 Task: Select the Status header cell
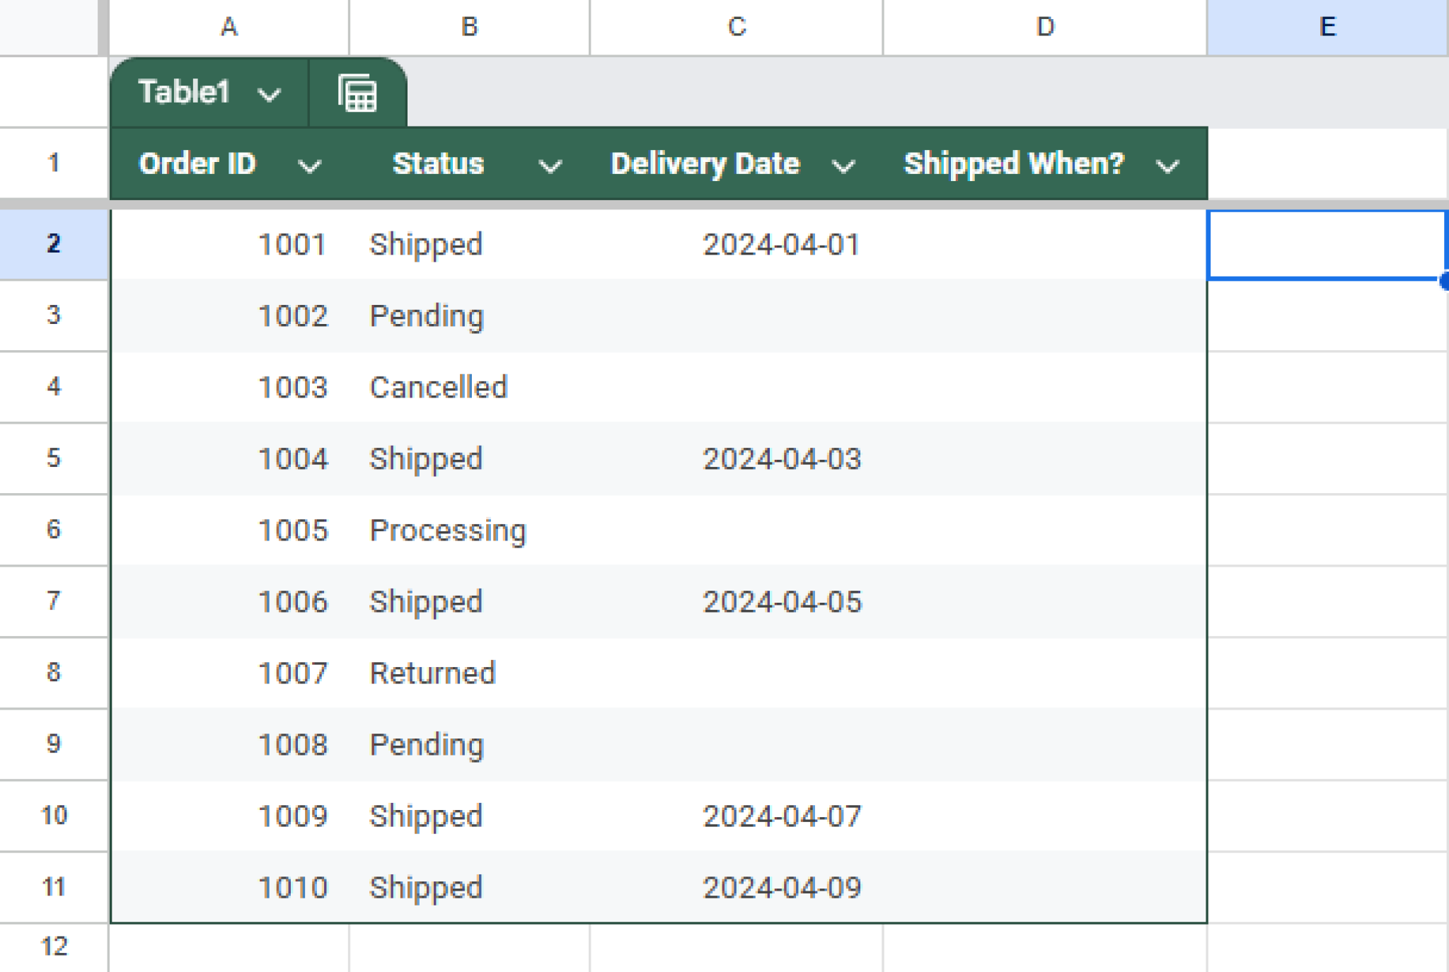pos(439,164)
